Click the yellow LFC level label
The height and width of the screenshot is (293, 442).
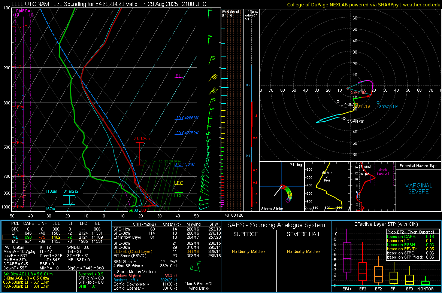178,183
